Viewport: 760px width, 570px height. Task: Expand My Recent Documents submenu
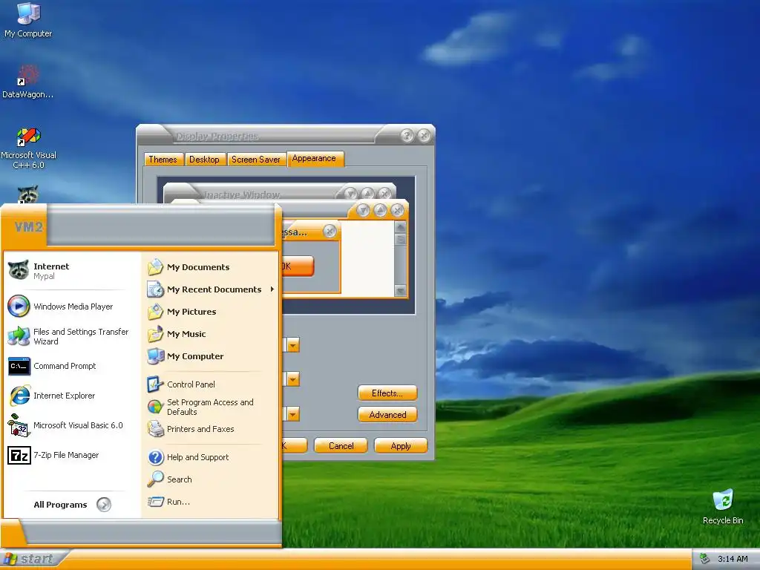tap(211, 289)
